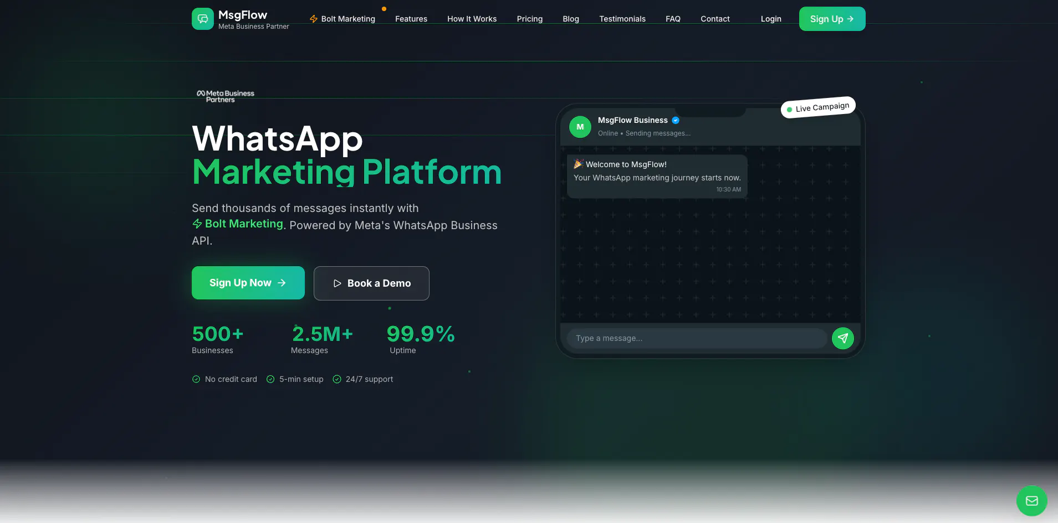Screen dimensions: 1058x523
Task: Click the green send message icon
Action: (842, 338)
